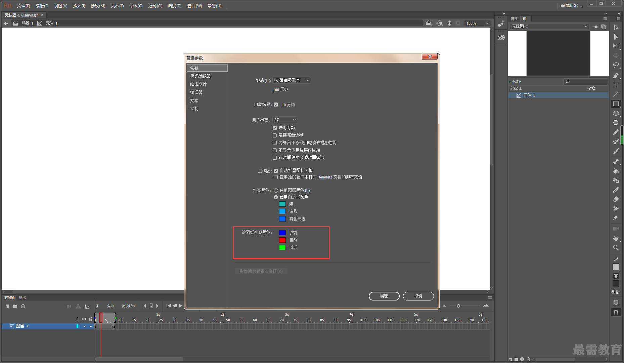Viewport: 624px width, 363px height.
Task: Select the Selection arrow tool
Action: pyautogui.click(x=616, y=27)
